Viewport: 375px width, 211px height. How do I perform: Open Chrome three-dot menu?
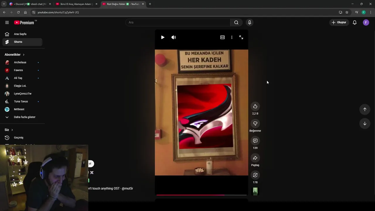pyautogui.click(x=371, y=12)
